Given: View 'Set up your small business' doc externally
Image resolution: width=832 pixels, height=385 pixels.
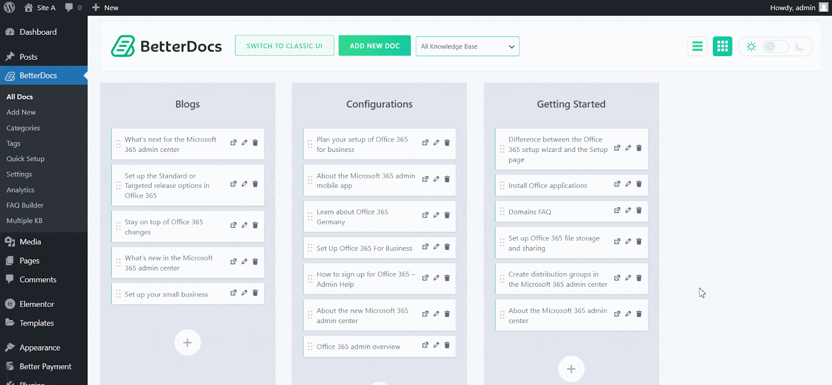Looking at the screenshot, I should click(233, 293).
